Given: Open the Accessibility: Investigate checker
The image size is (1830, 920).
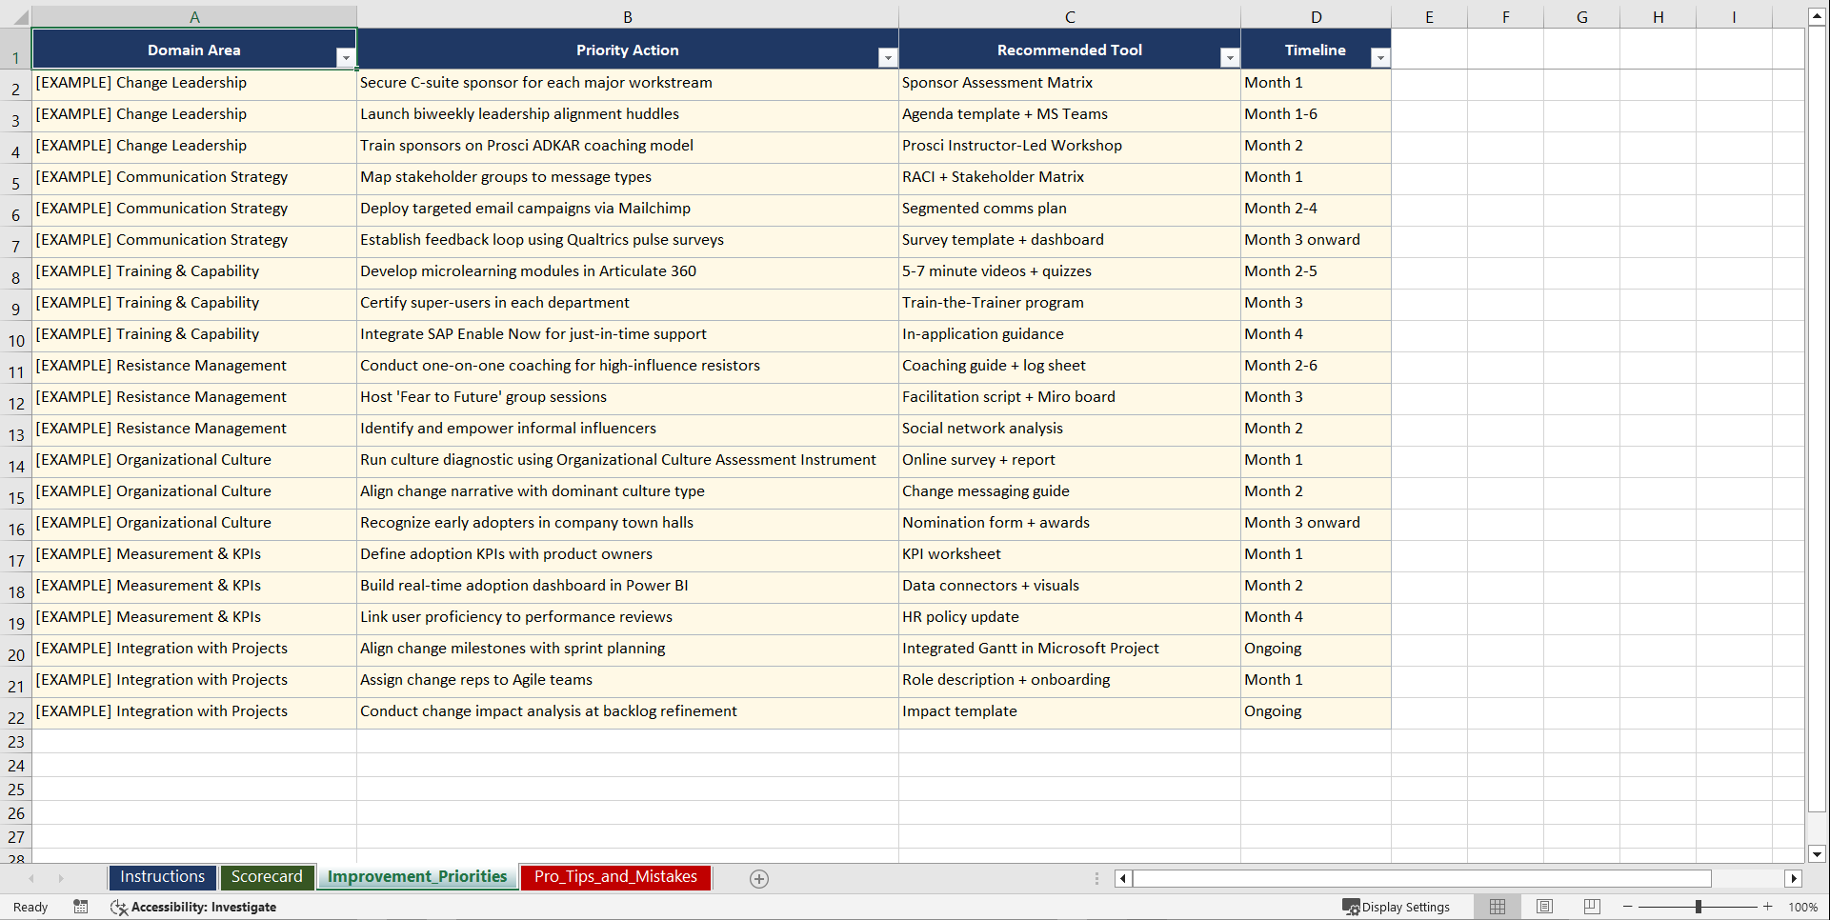Looking at the screenshot, I should (194, 907).
